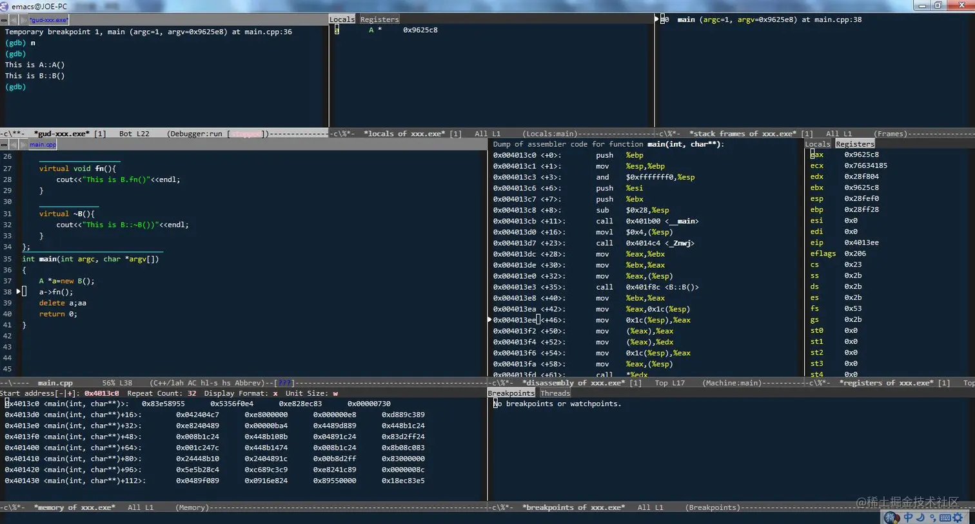The image size is (975, 524).
Task: Open the IME soft keyboard icon
Action: (945, 518)
